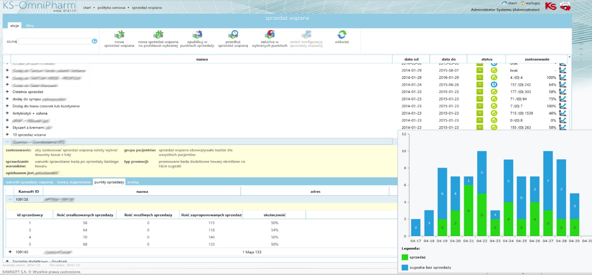Click green checkmark status for 'Ostatnia sprzedaż'
The height and width of the screenshot is (275, 592).
click(494, 92)
